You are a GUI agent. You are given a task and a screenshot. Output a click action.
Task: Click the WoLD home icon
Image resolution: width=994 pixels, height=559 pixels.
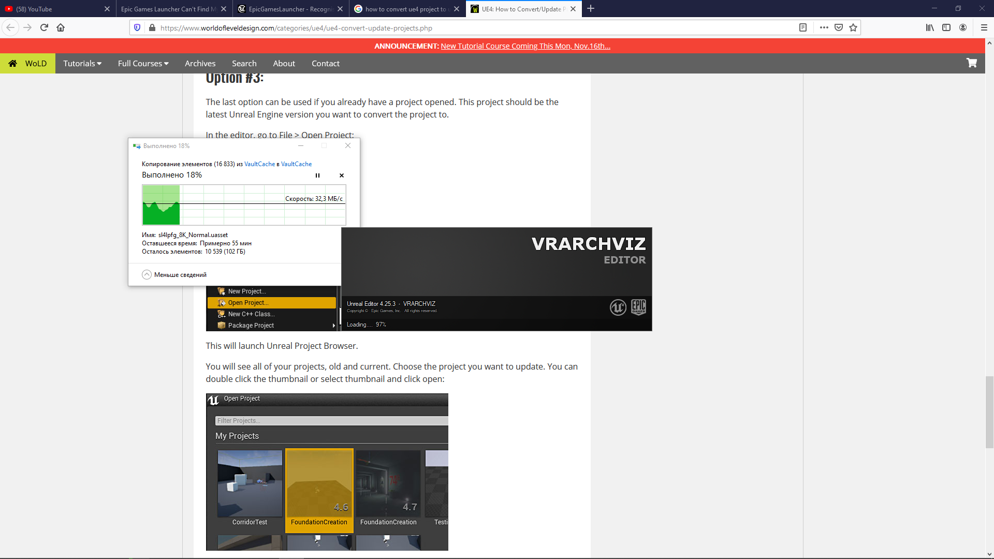13,63
